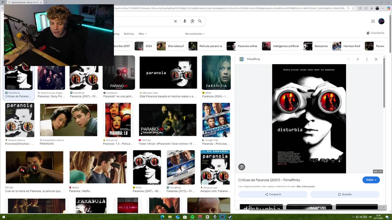Viewport: 392px width, 220px height.
Task: Open Steam from the taskbar
Action: click(x=230, y=217)
